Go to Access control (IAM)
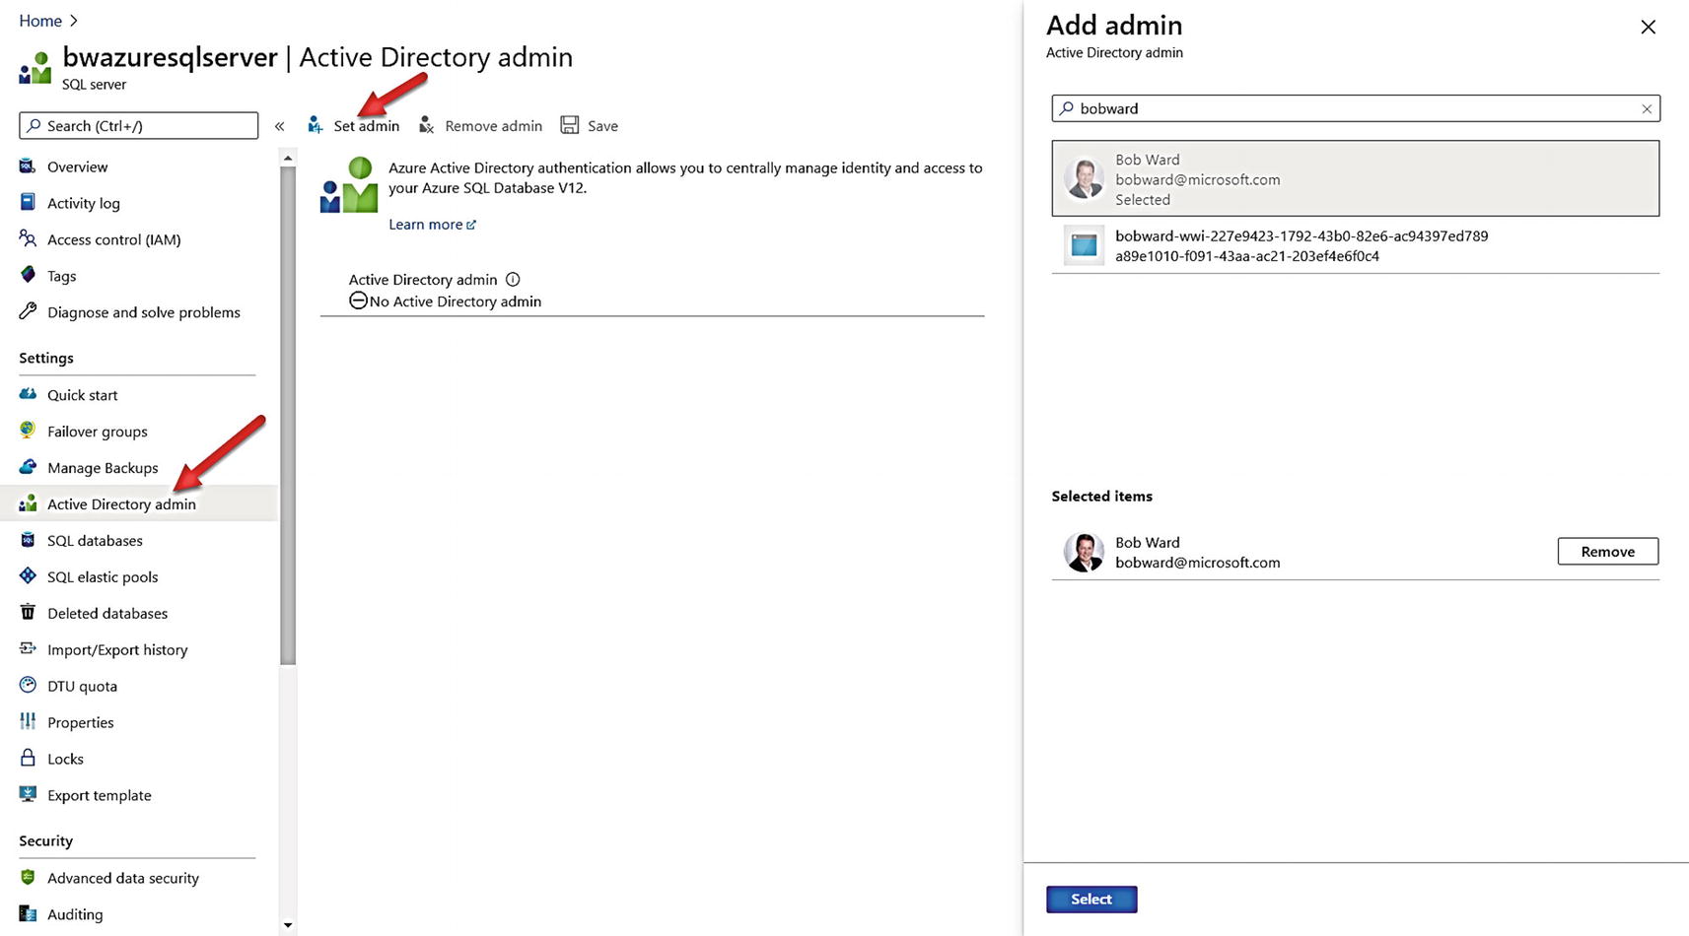1689x936 pixels. [114, 239]
